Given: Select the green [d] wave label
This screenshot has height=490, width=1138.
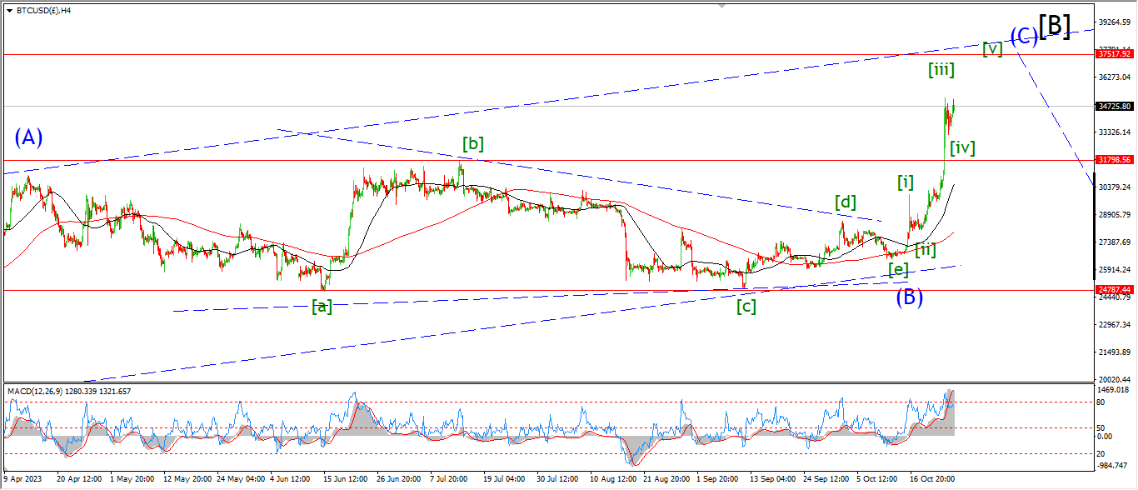Looking at the screenshot, I should [x=846, y=202].
